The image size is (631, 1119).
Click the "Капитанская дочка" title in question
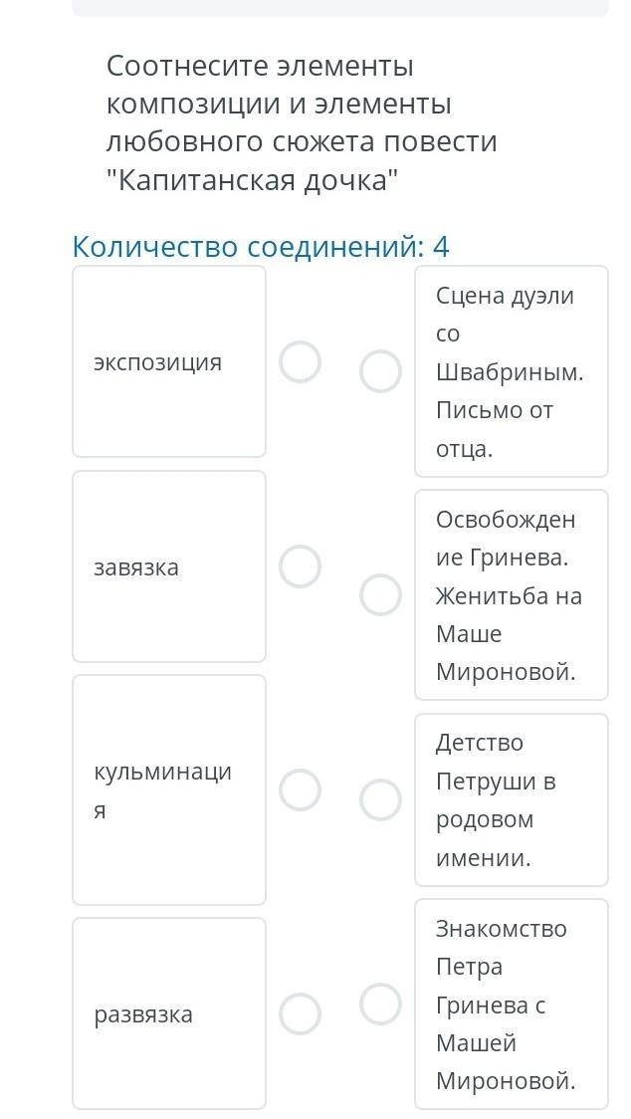click(252, 180)
